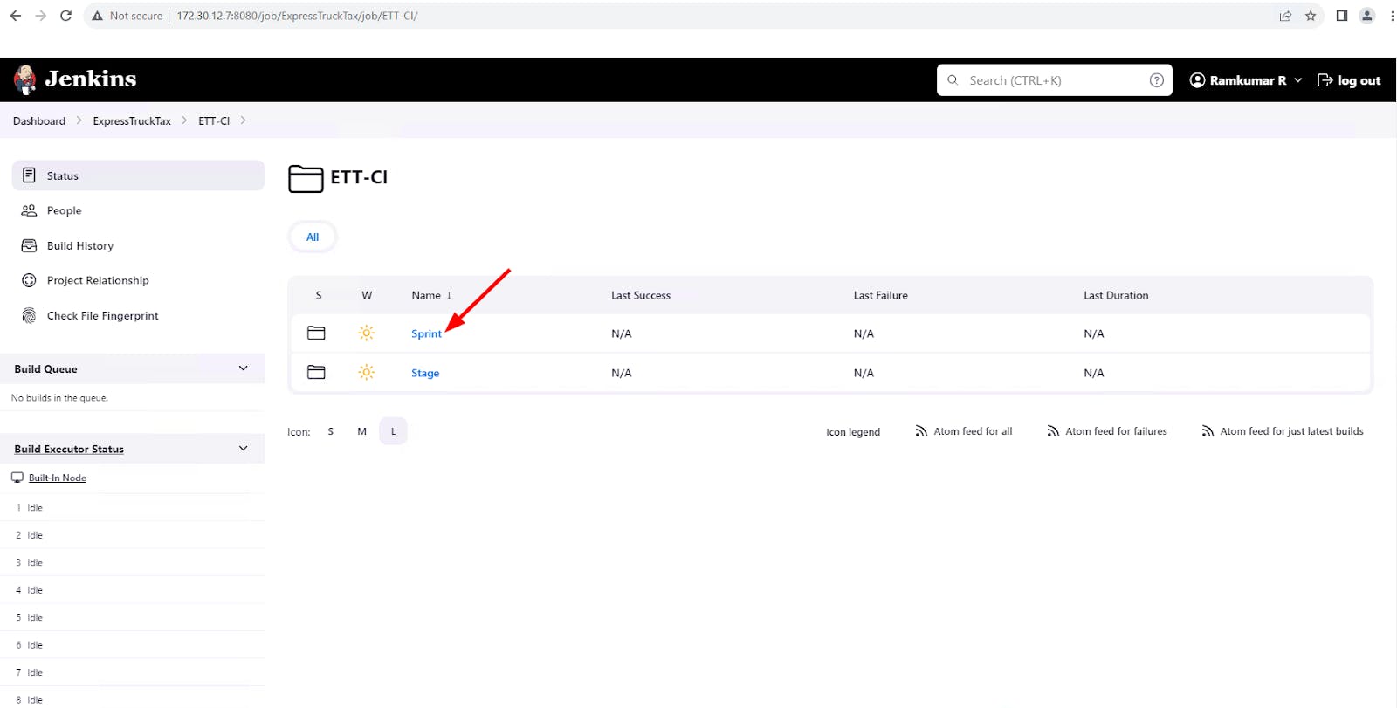The width and height of the screenshot is (1397, 708).
Task: Sort the table by Name column
Action: coord(431,295)
